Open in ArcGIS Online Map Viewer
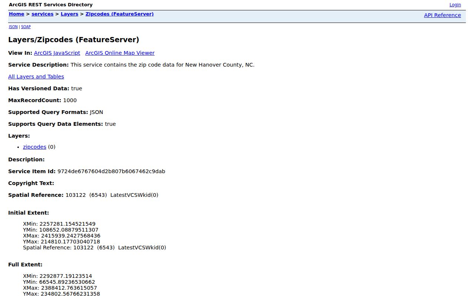Image resolution: width=474 pixels, height=296 pixels. pyautogui.click(x=120, y=53)
